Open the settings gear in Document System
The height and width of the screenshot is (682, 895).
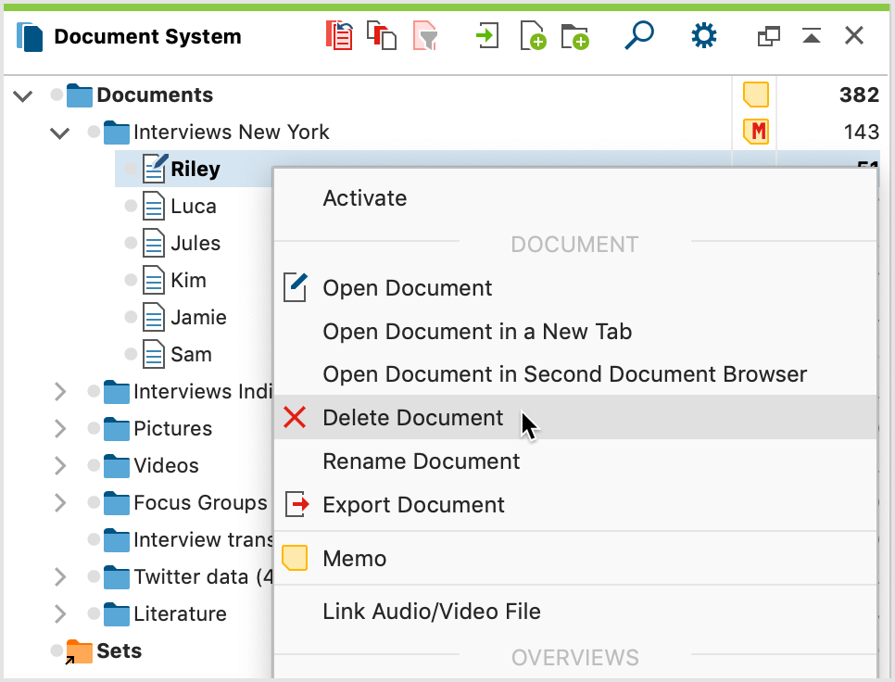[704, 35]
